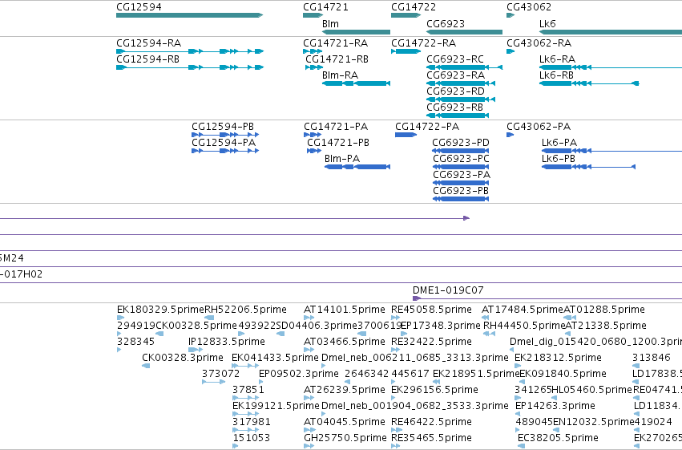Click the CG43062 gene label

pyautogui.click(x=529, y=7)
